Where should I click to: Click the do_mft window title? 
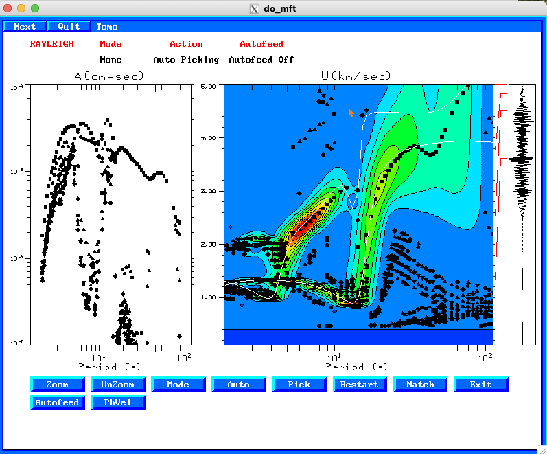pyautogui.click(x=280, y=9)
